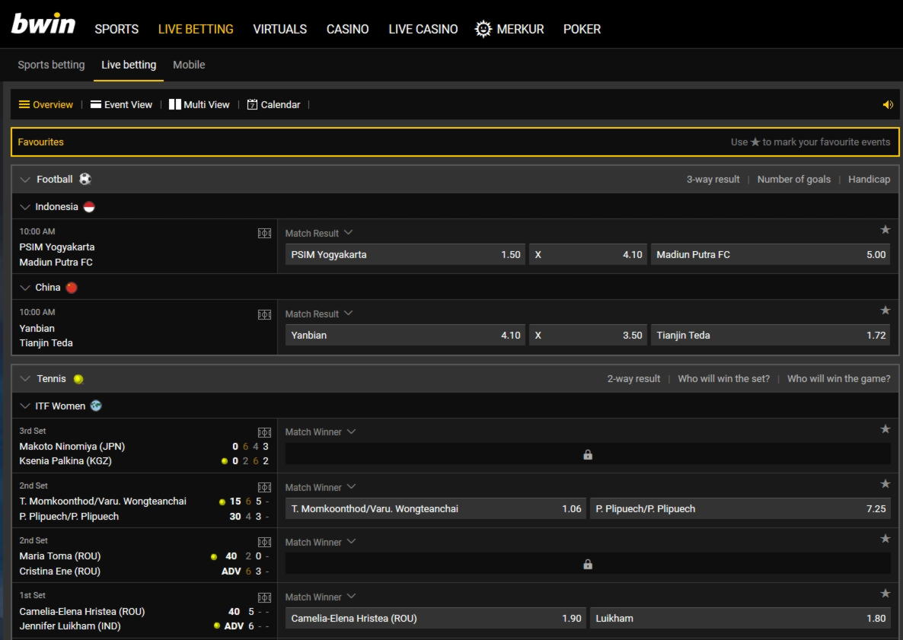
Task: Favourite the Maria Toma match star
Action: [x=885, y=539]
